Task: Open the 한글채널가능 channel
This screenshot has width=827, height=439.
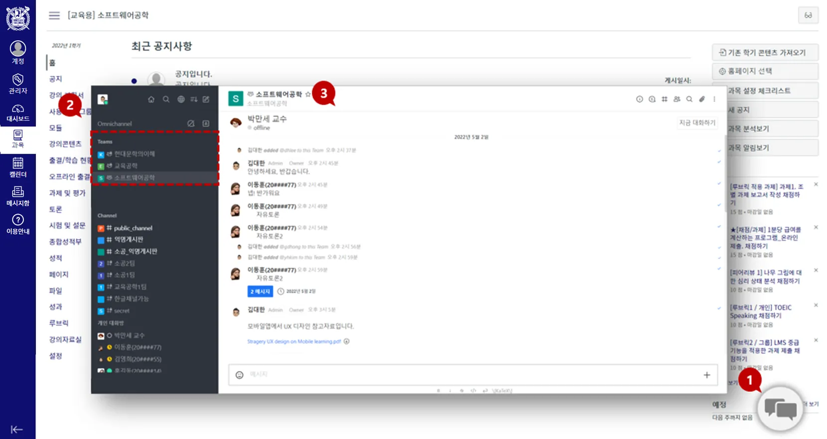Action: pyautogui.click(x=154, y=299)
